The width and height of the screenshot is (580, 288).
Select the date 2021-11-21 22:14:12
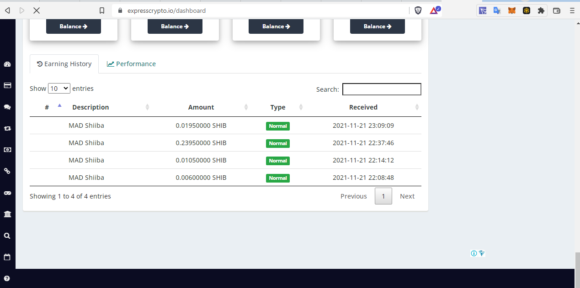pos(363,160)
